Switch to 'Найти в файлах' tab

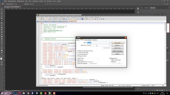88,40
